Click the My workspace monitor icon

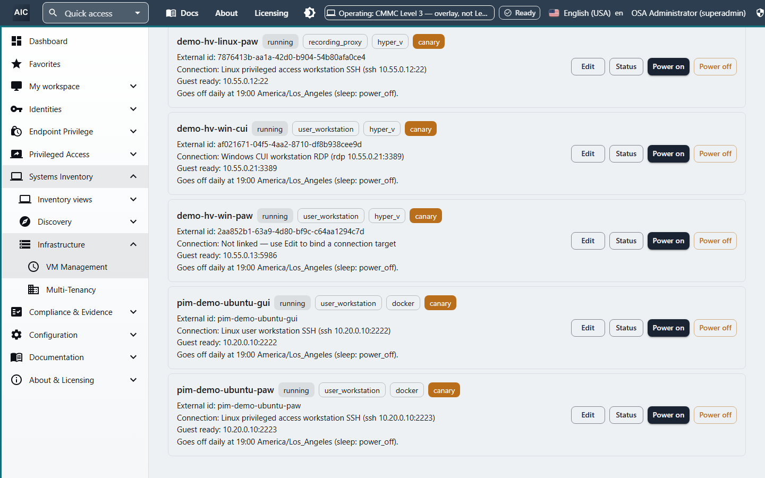pos(16,86)
